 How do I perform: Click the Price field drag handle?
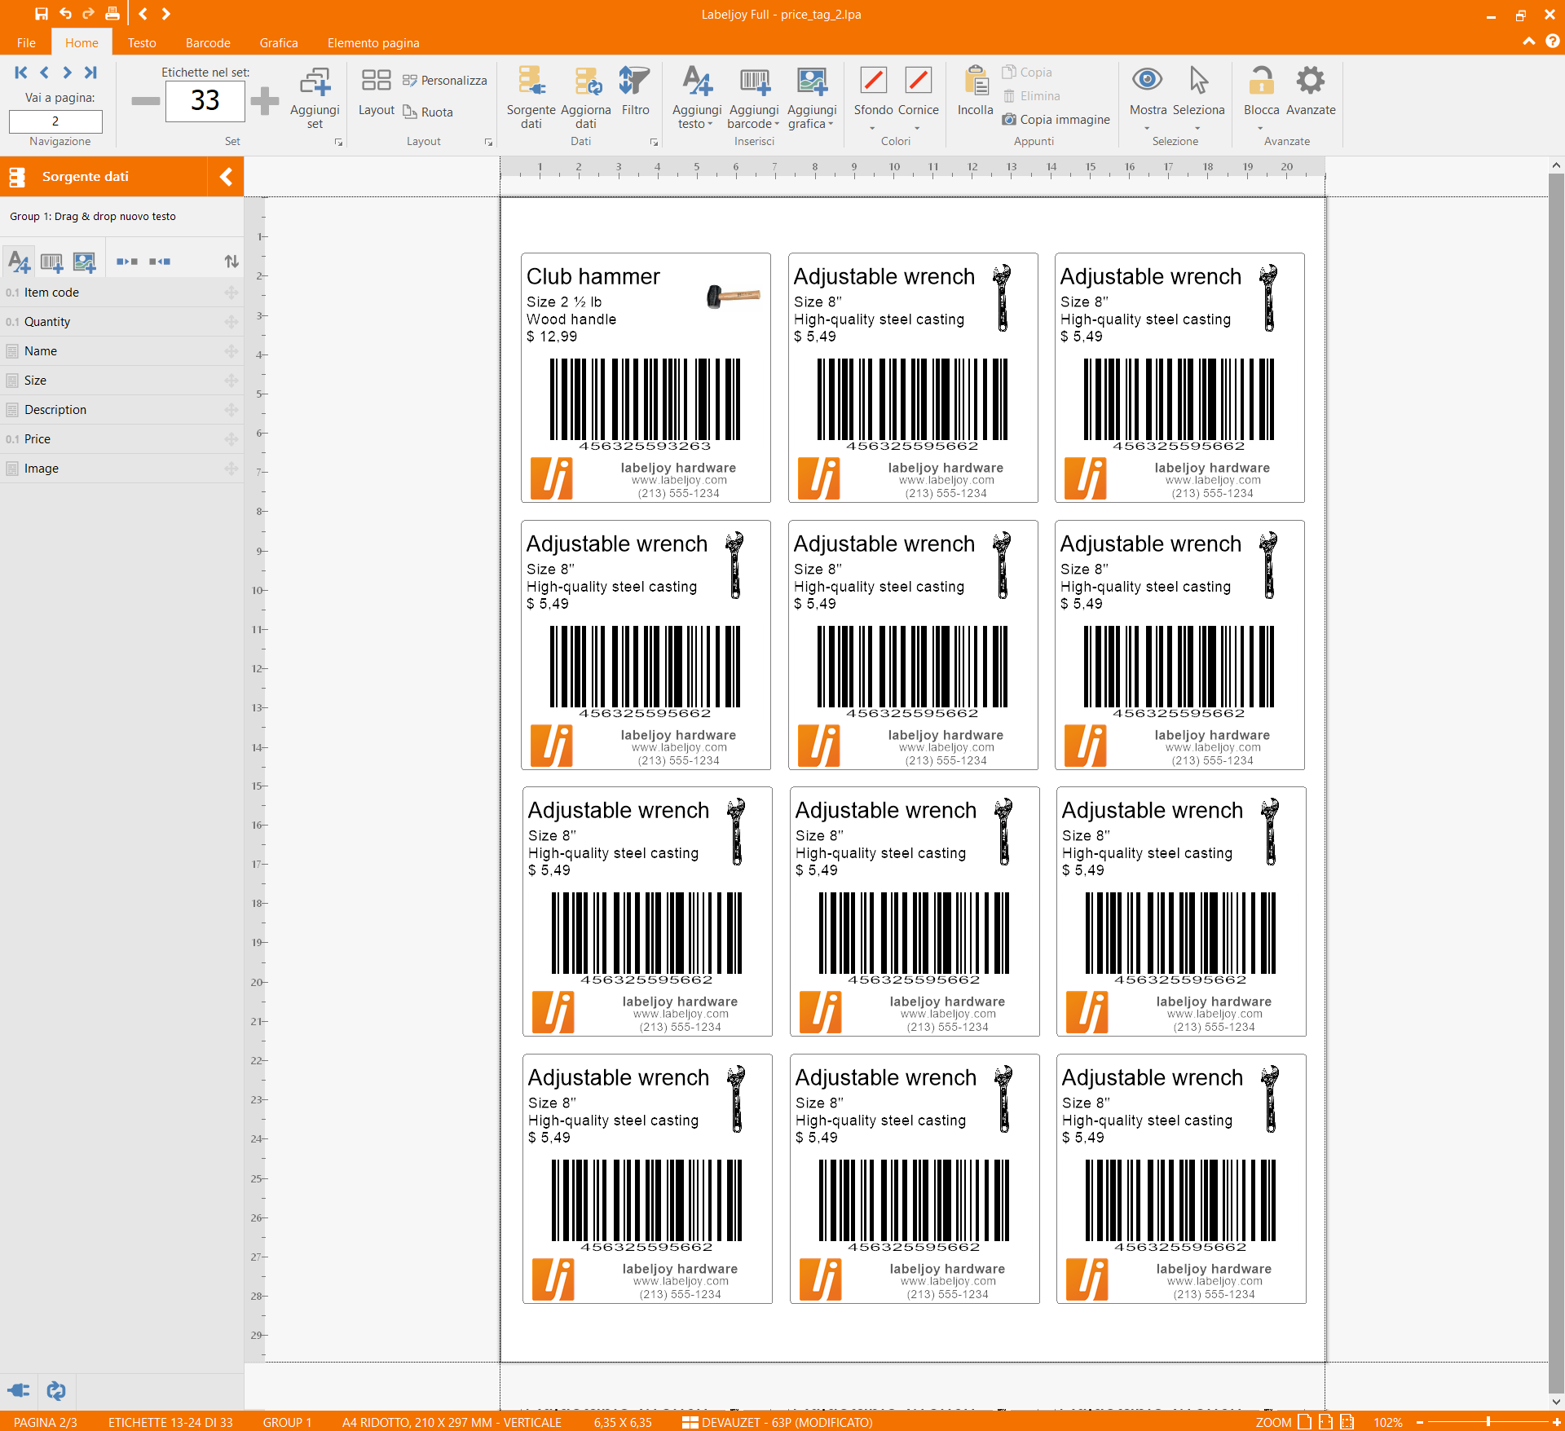(231, 439)
